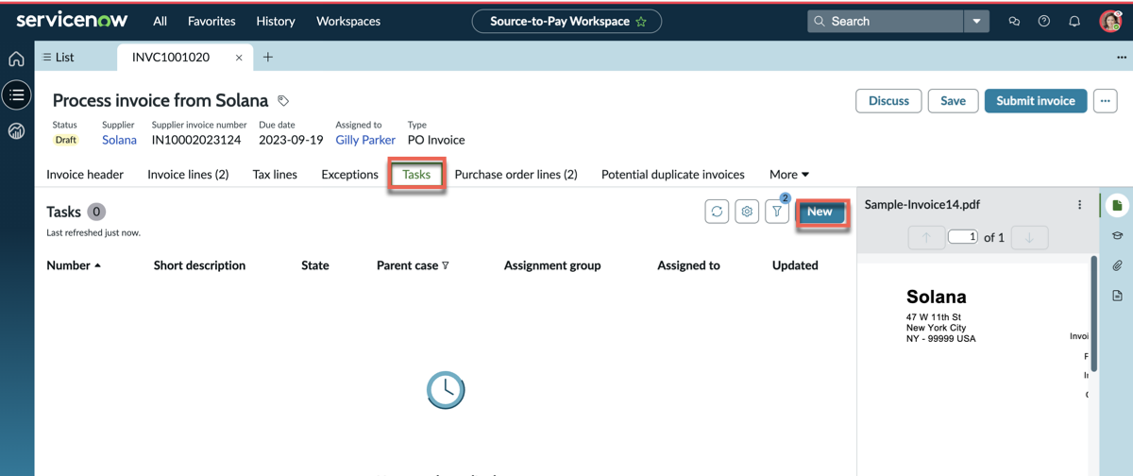Favorite the Source-to-Pay Workspace star
Image resolution: width=1133 pixels, height=476 pixels.
point(641,21)
